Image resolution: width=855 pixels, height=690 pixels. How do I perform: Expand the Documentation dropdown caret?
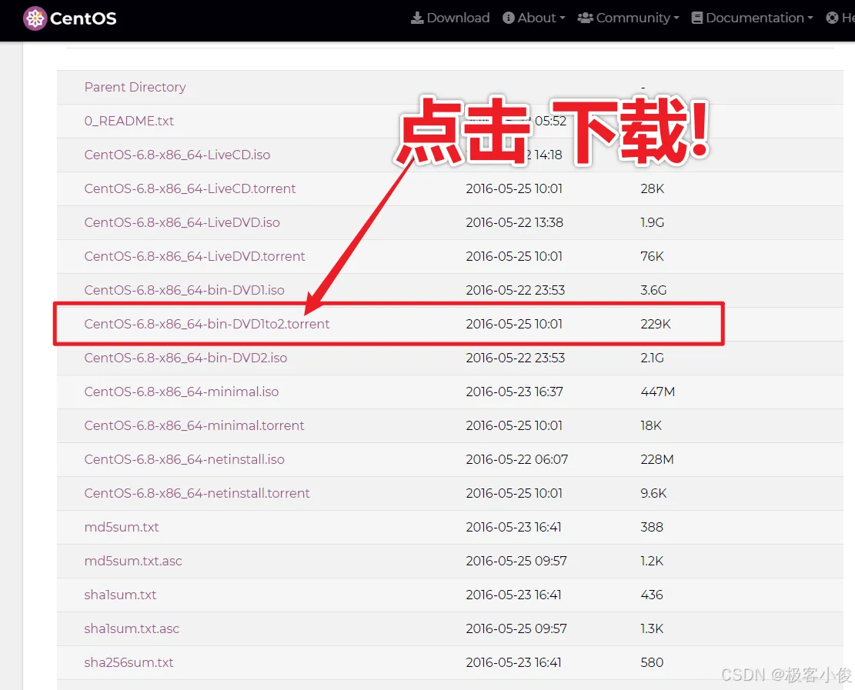(810, 18)
